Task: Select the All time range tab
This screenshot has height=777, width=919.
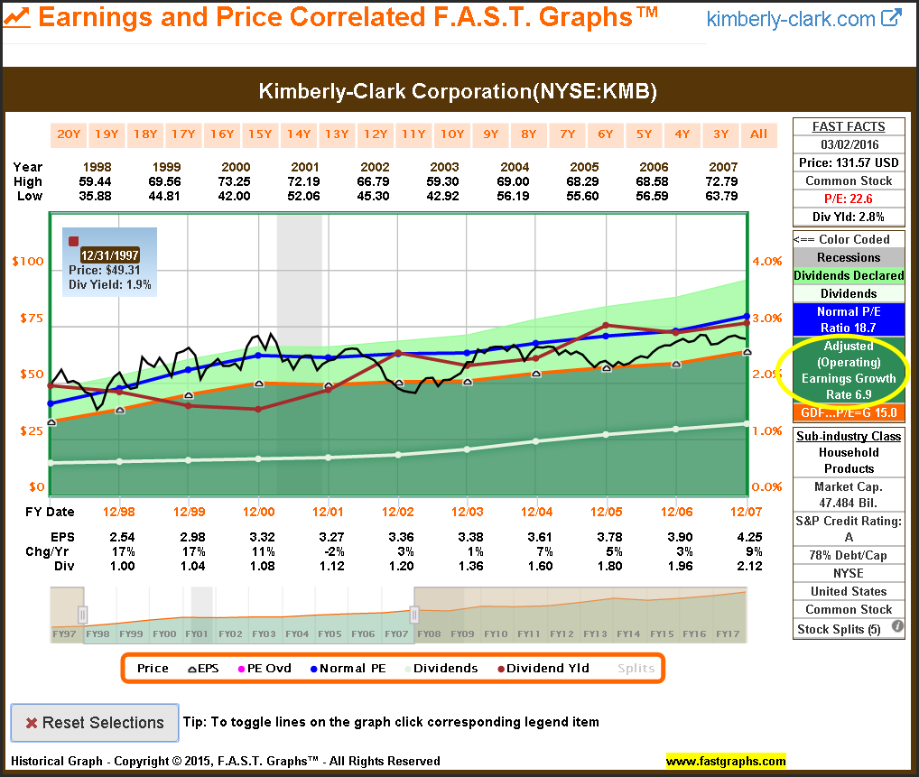Action: 759,134
